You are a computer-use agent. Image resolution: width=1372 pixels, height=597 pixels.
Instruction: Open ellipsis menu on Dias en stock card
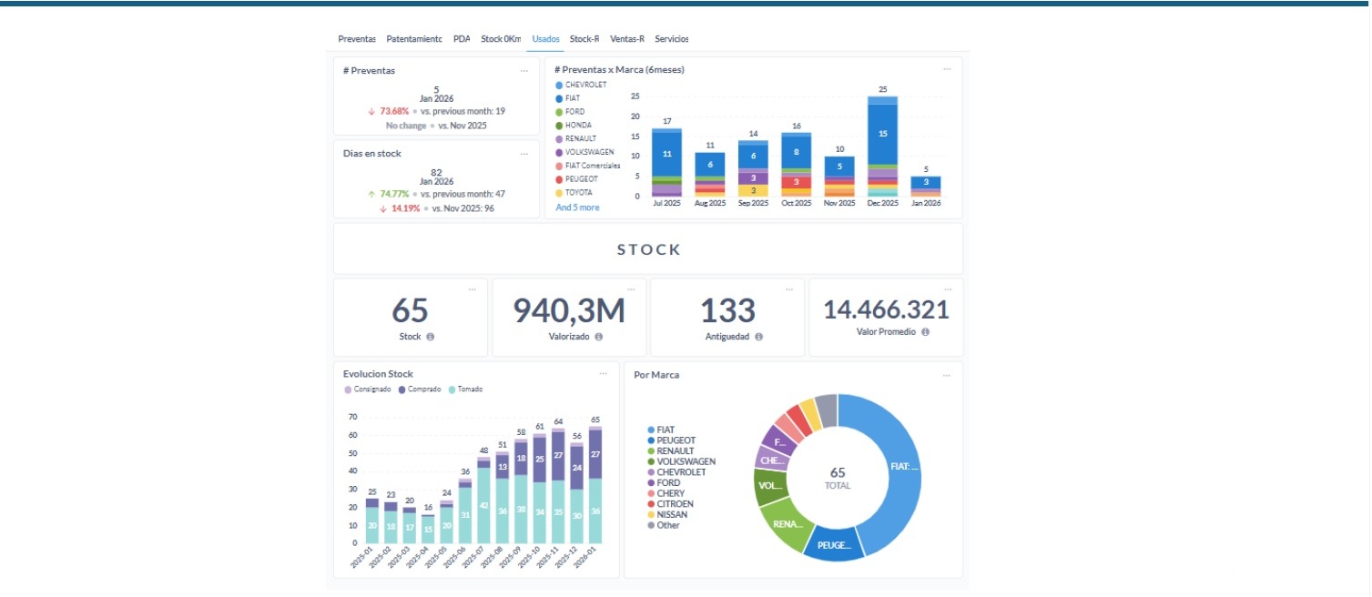pos(523,154)
